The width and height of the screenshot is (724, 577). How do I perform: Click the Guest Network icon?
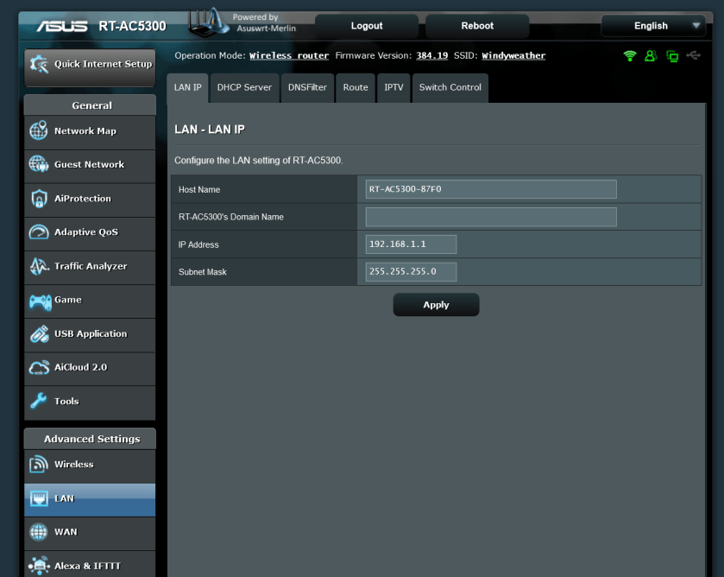point(39,165)
